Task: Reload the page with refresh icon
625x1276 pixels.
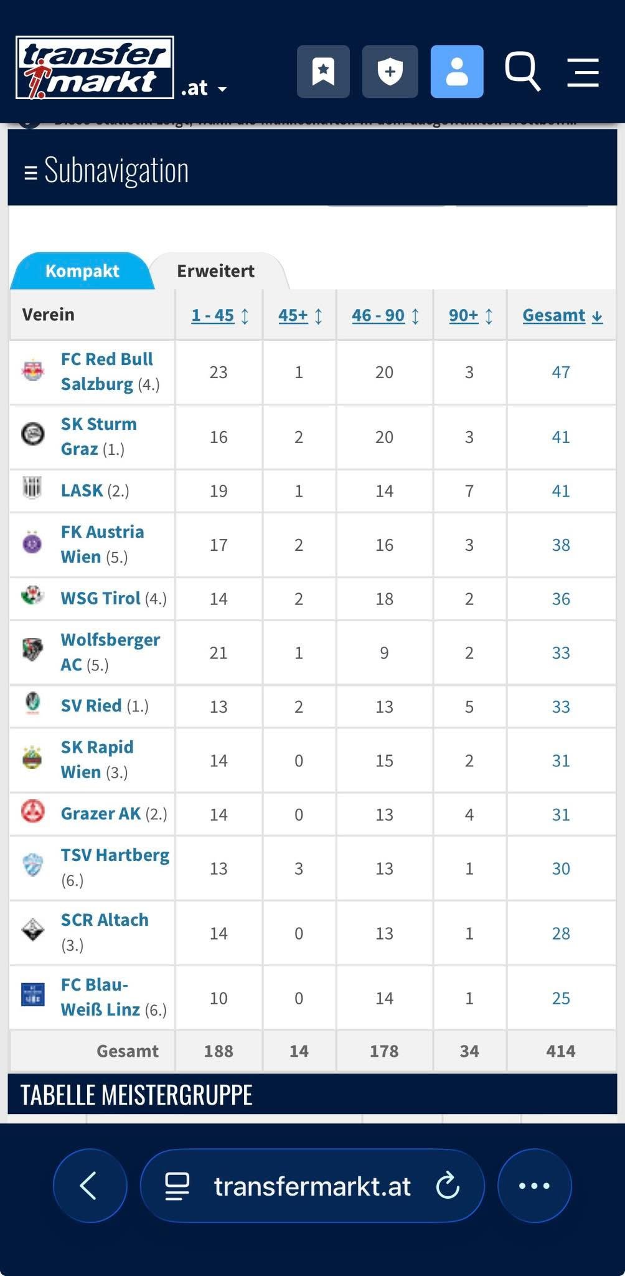Action: [x=448, y=1186]
